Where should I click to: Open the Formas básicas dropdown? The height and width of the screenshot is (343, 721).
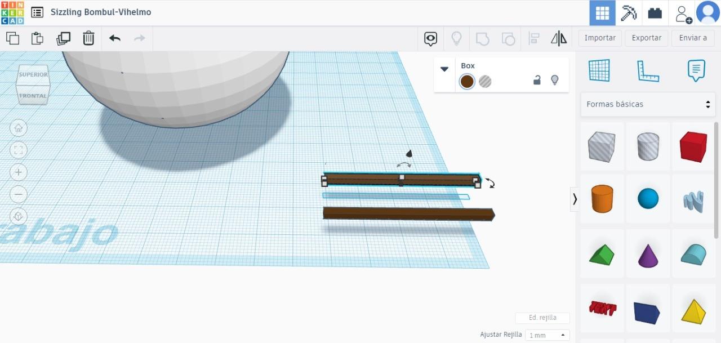pos(648,104)
